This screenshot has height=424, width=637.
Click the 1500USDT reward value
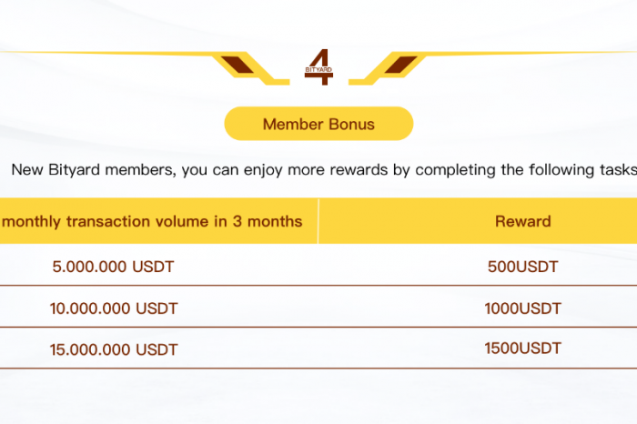[523, 348]
